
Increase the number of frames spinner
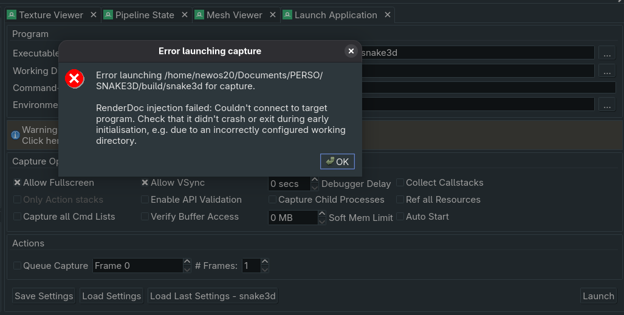click(265, 262)
